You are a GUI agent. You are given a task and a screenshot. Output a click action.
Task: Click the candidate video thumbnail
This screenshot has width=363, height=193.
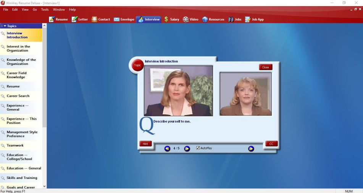[246, 94]
